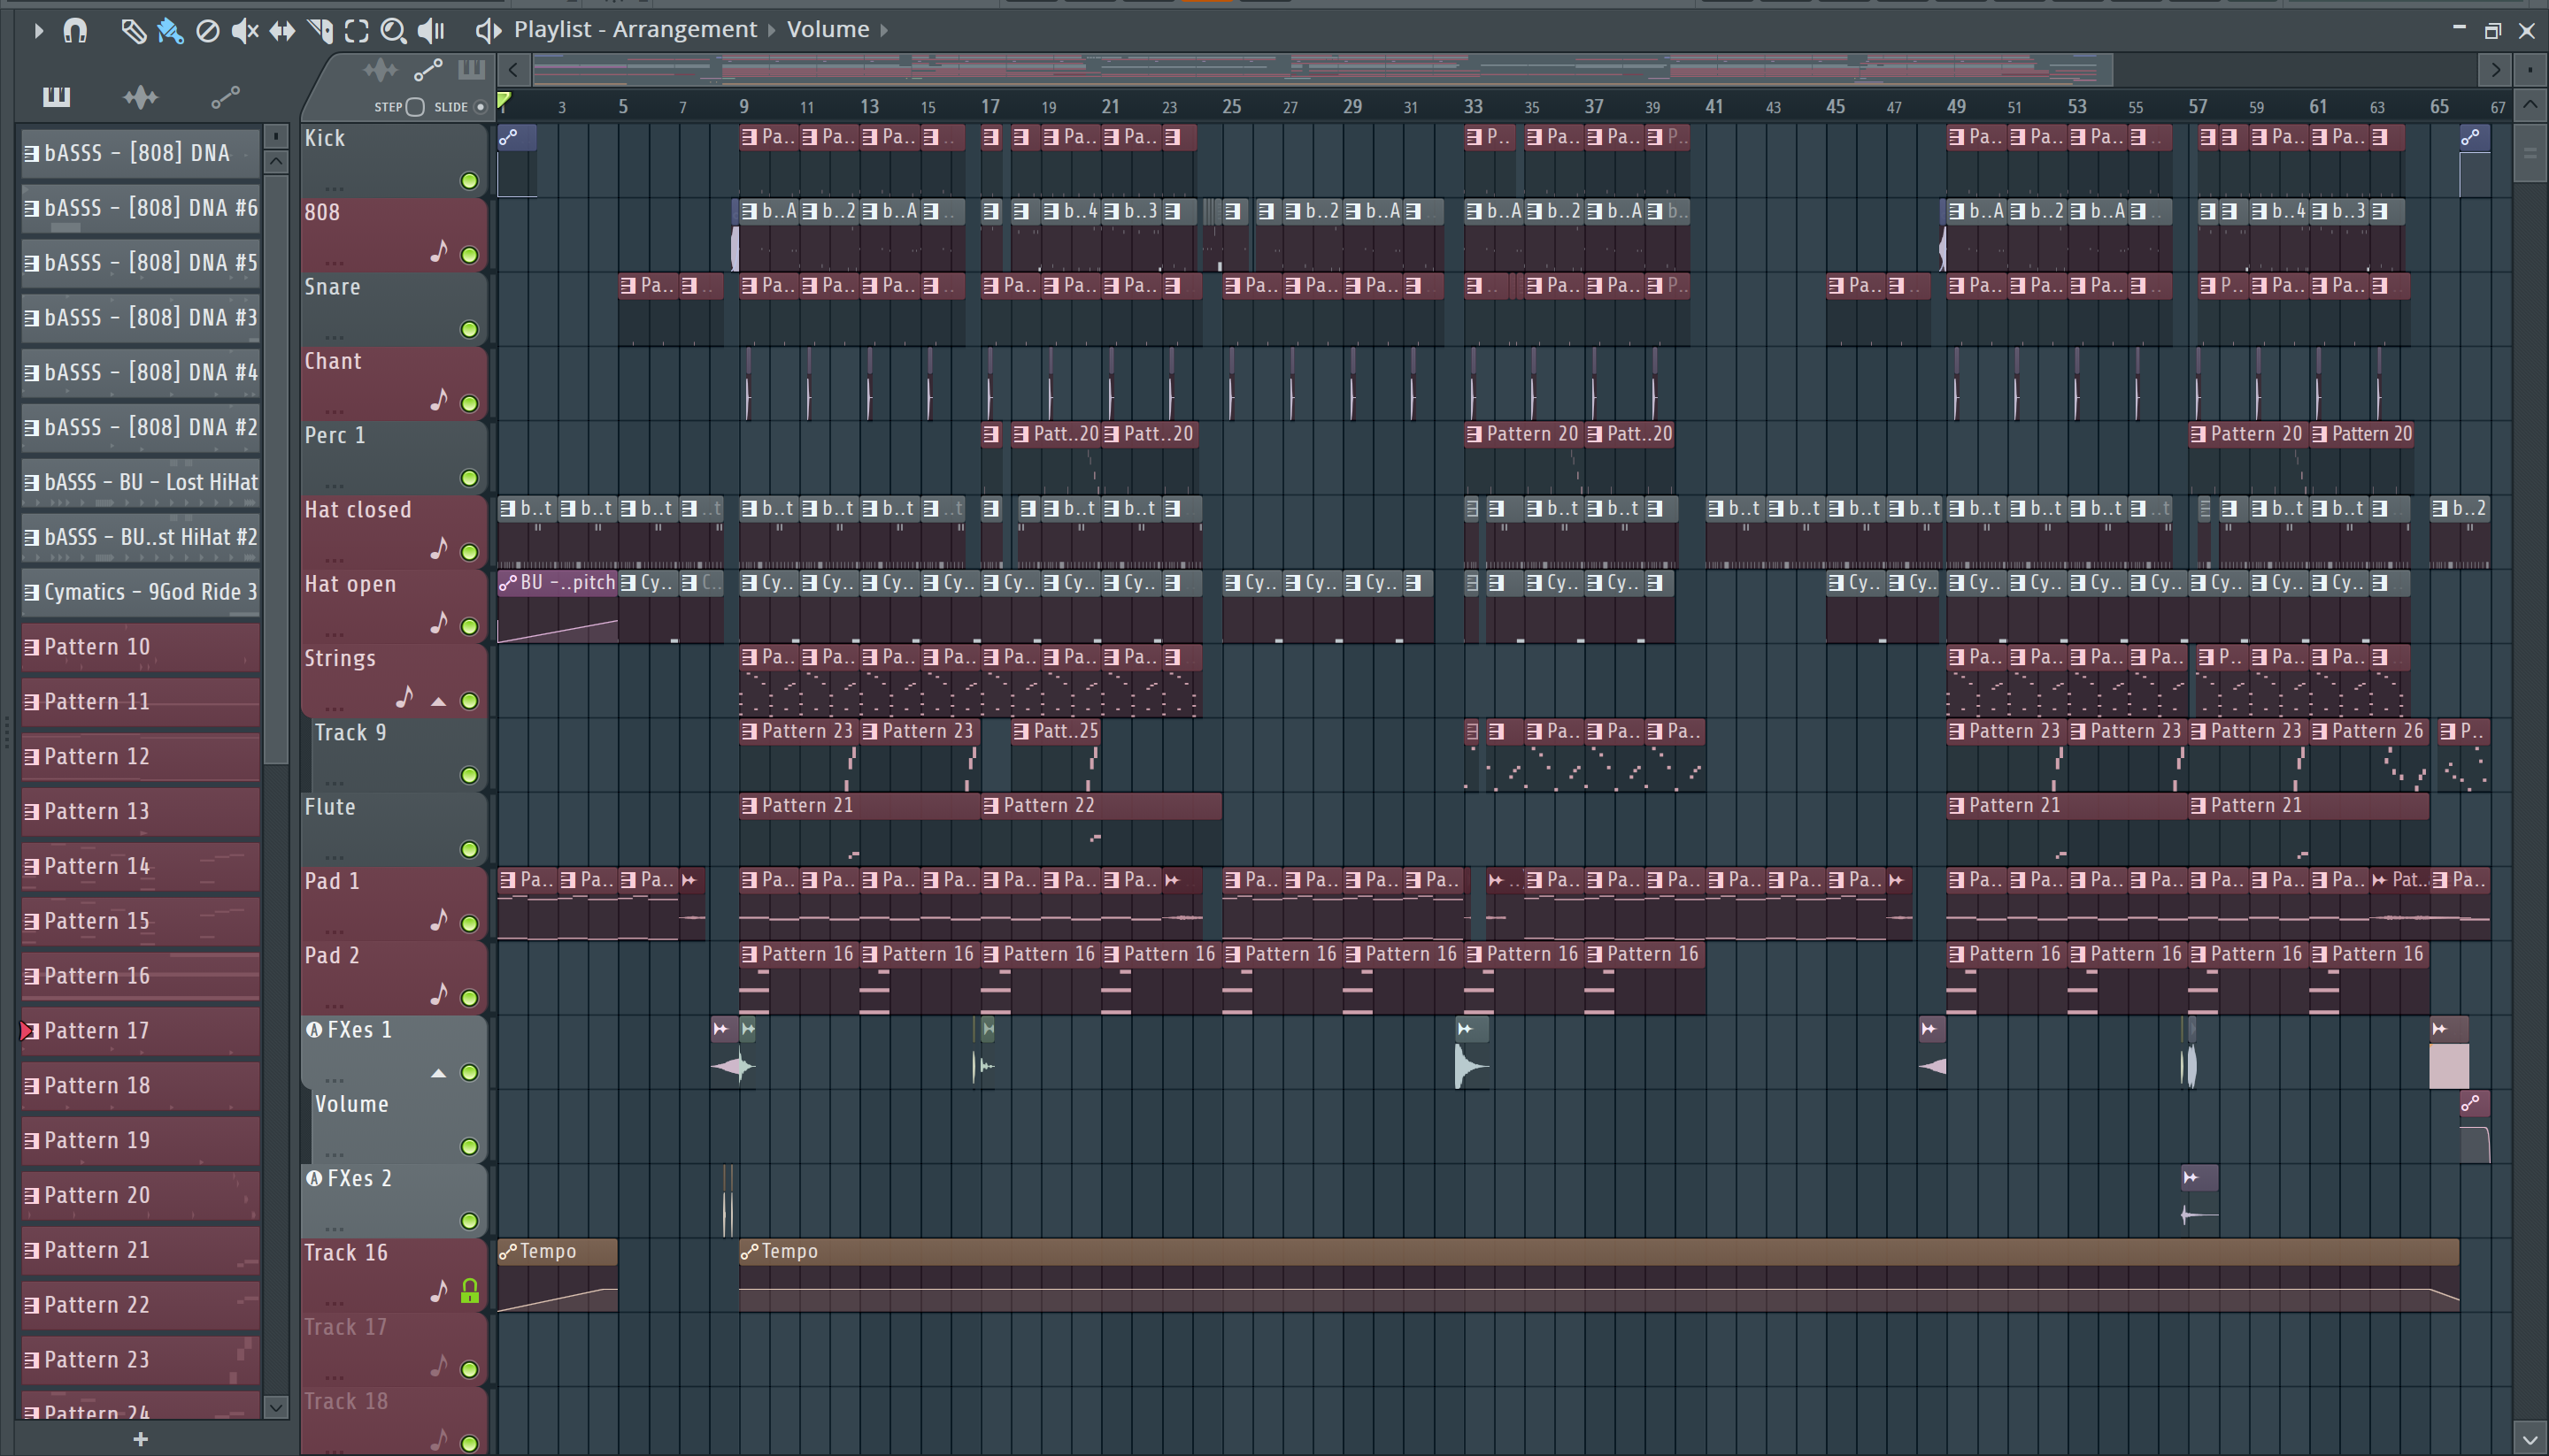Select the Delete tool icon
The width and height of the screenshot is (2549, 1456).
pos(207,31)
